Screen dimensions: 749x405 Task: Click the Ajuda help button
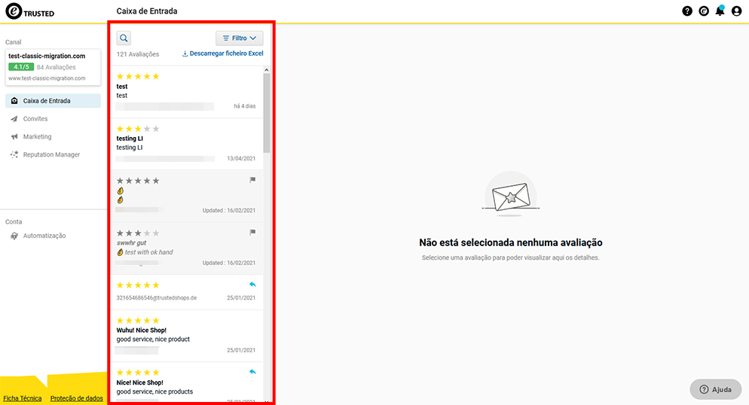pyautogui.click(x=716, y=390)
